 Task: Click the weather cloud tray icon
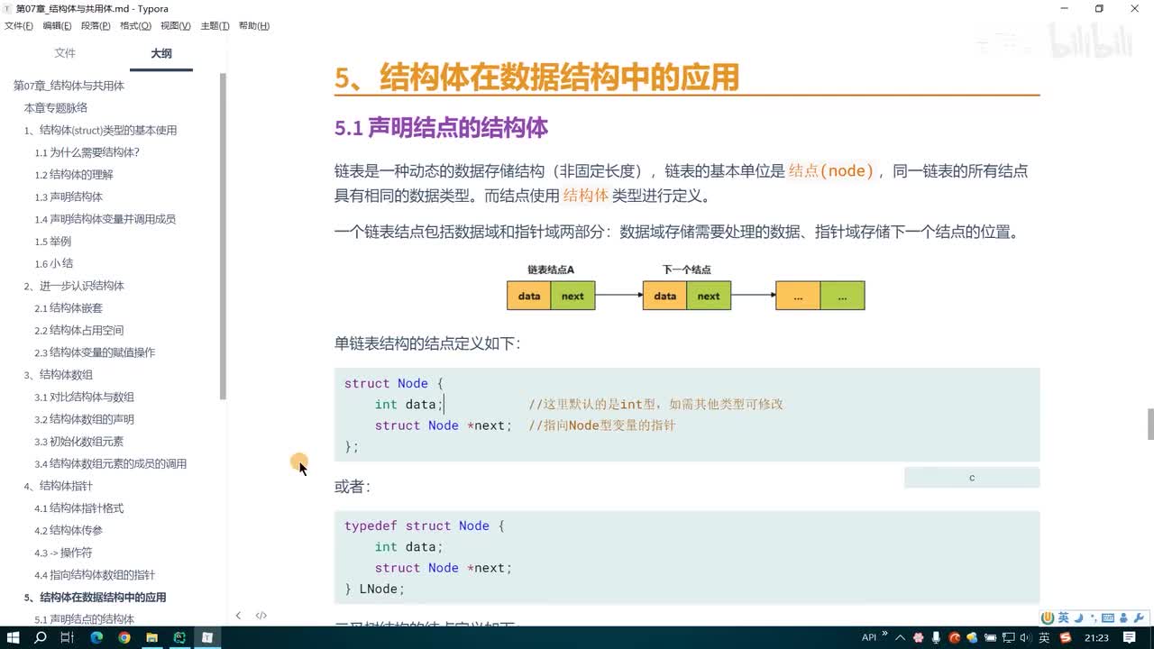point(972,637)
